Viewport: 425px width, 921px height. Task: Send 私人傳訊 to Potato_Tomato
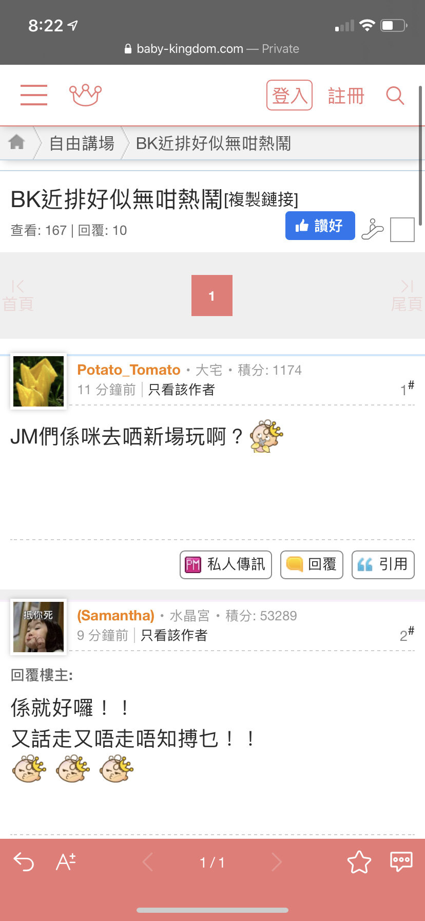pos(226,564)
